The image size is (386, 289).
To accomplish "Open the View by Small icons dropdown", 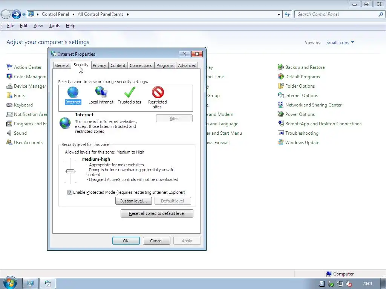I will [x=340, y=42].
